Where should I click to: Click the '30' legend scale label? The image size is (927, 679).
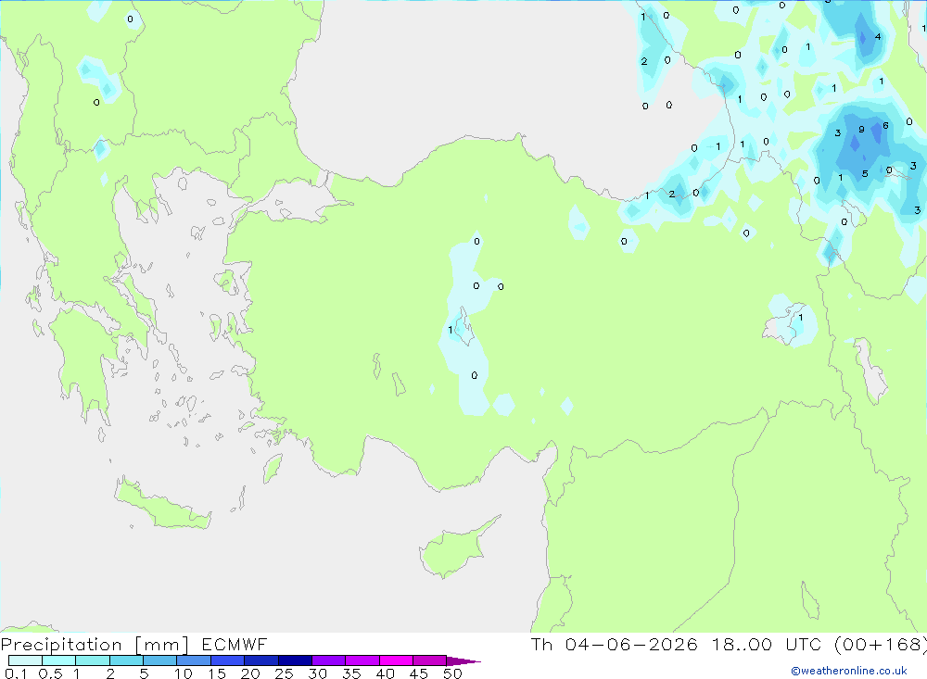coord(317,673)
